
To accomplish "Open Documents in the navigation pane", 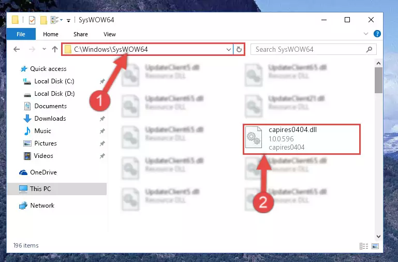I will (51, 106).
